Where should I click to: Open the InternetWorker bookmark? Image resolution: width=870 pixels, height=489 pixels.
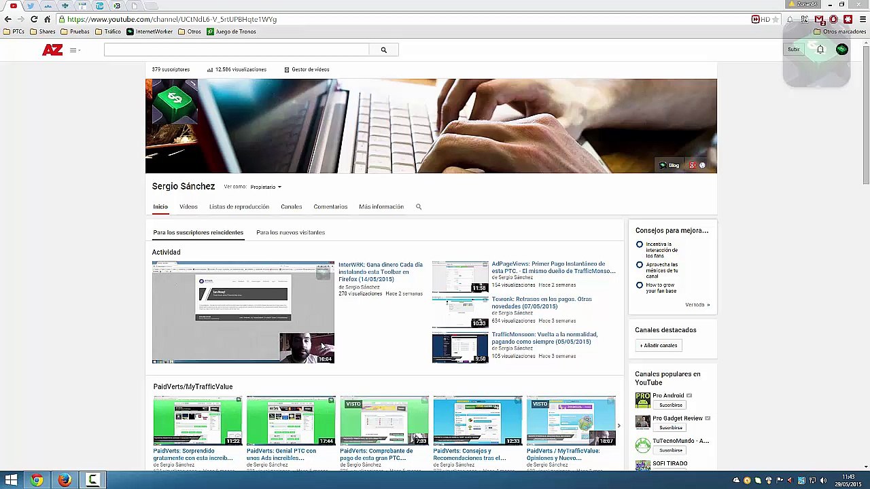coord(150,31)
